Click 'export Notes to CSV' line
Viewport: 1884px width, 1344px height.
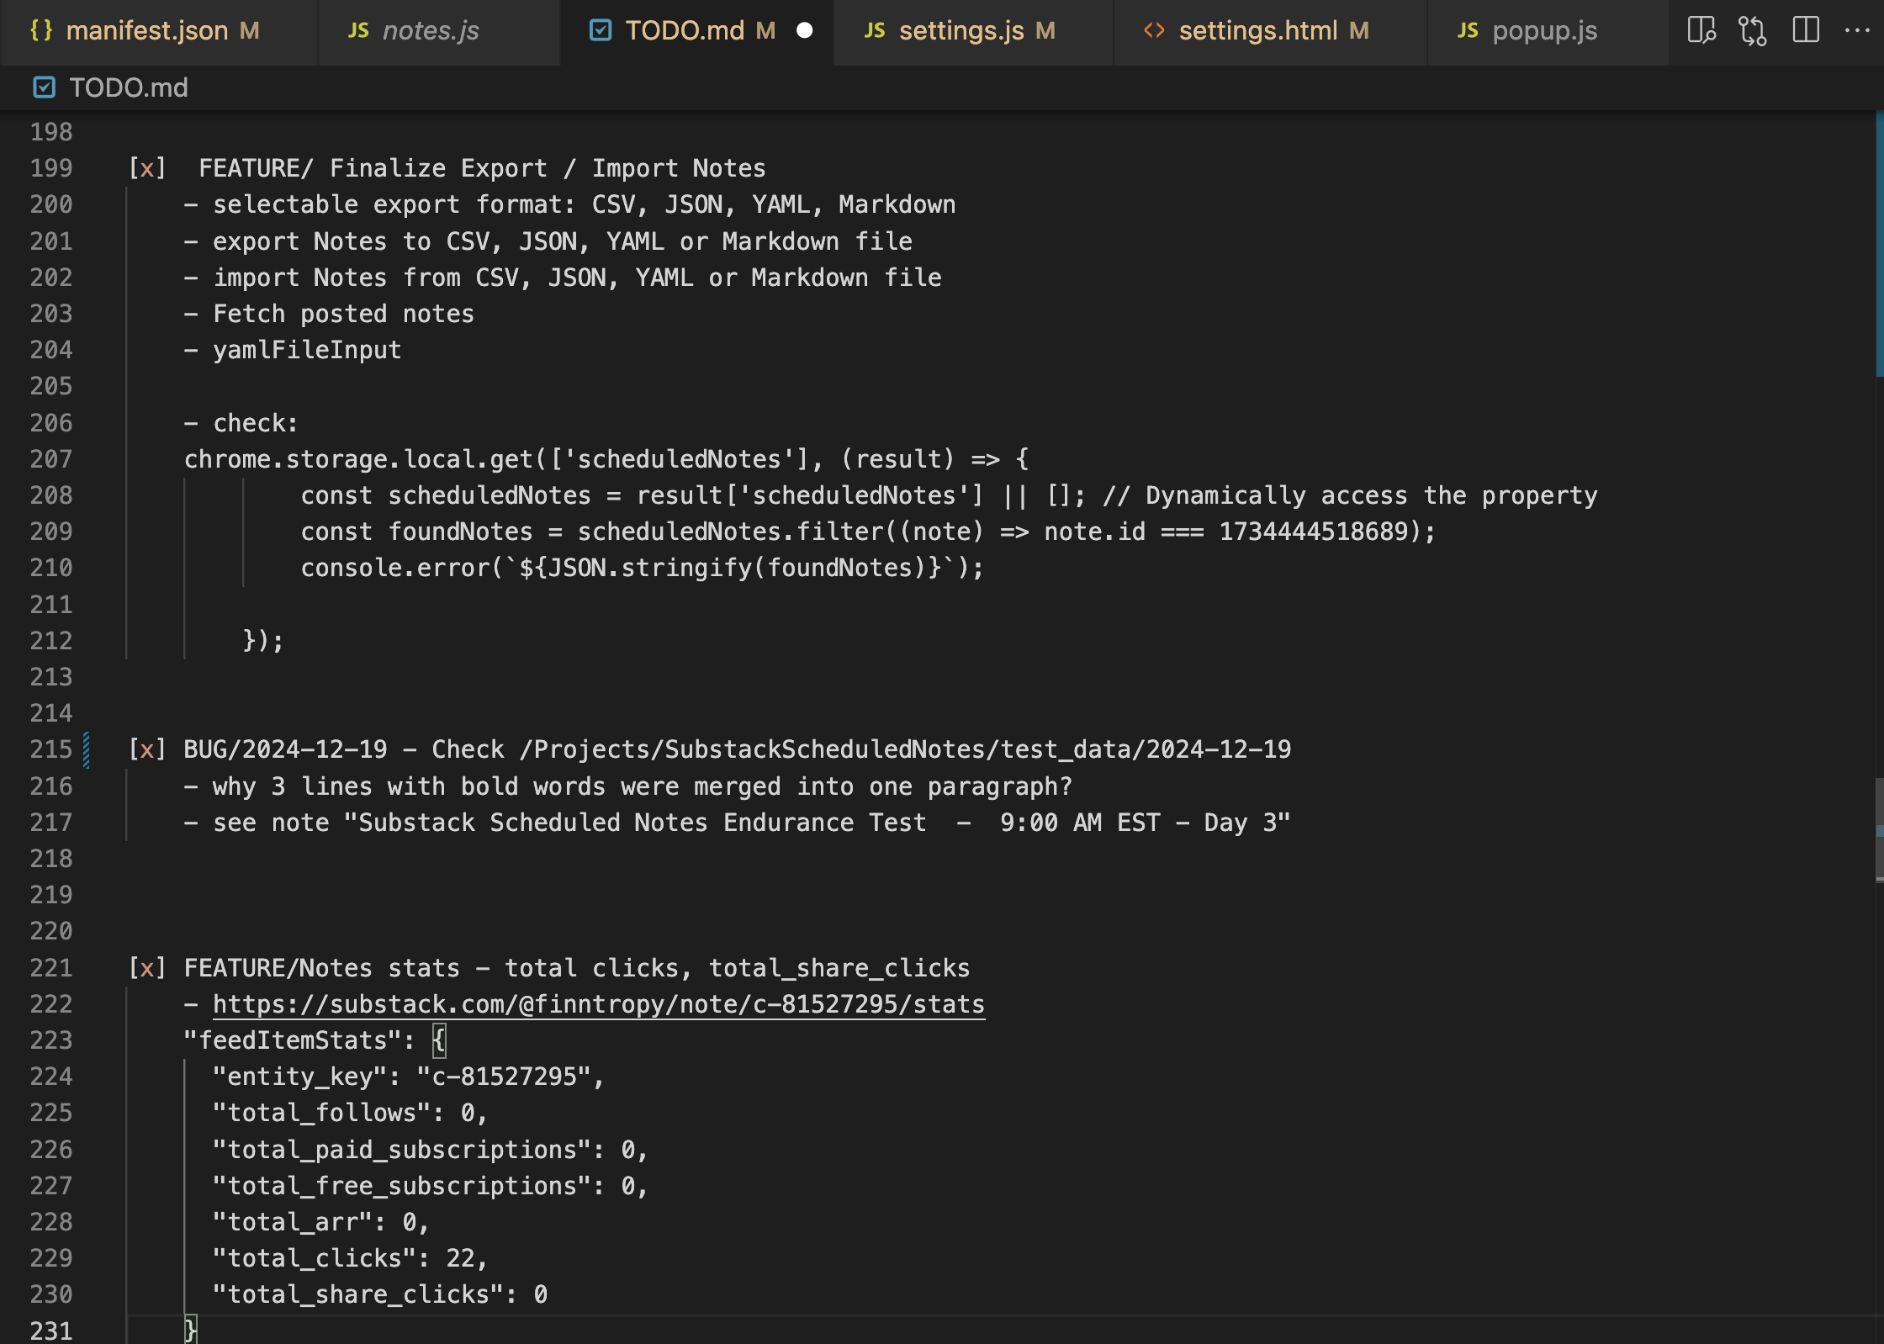548,241
